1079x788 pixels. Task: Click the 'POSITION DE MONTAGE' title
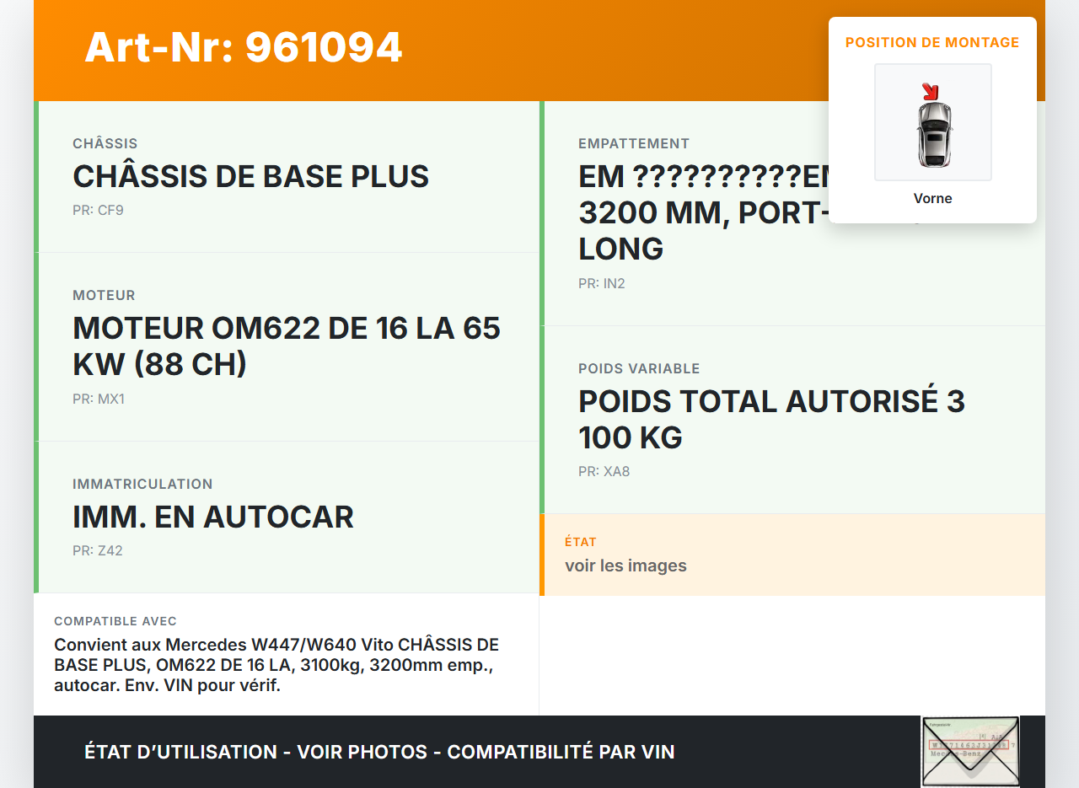pyautogui.click(x=932, y=42)
